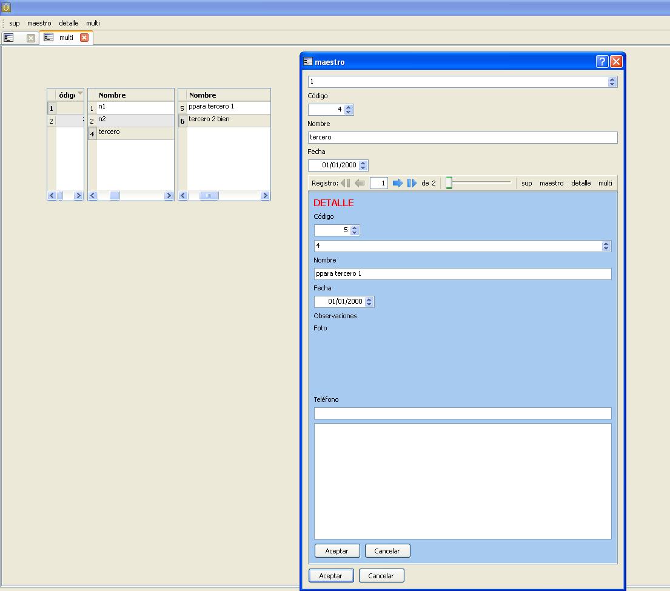This screenshot has width=670, height=591.
Task: Open the maestro dialog help button
Action: (x=601, y=61)
